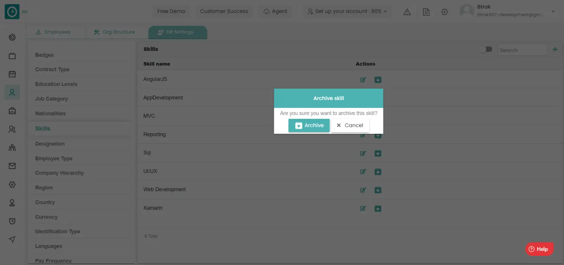Click the red Help button
Viewport: 564px width, 265px height.
tap(539, 249)
